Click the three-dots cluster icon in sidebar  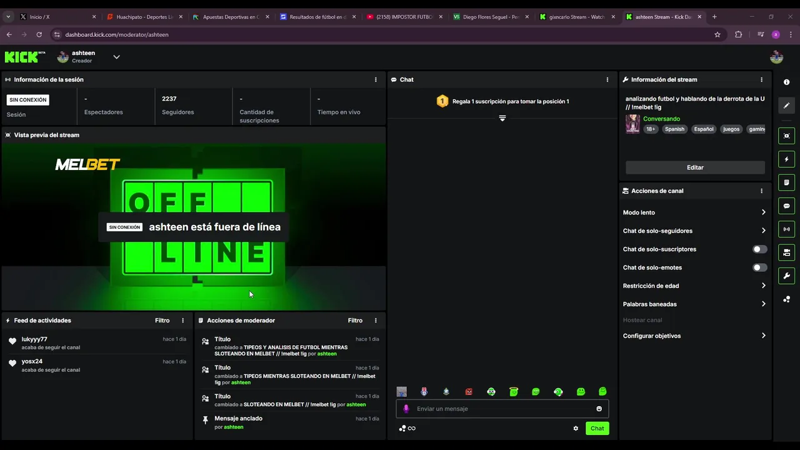786,299
